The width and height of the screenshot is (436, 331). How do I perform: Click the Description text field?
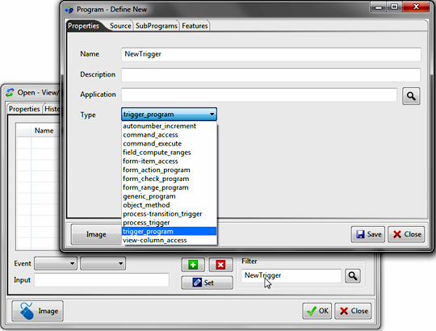click(270, 75)
